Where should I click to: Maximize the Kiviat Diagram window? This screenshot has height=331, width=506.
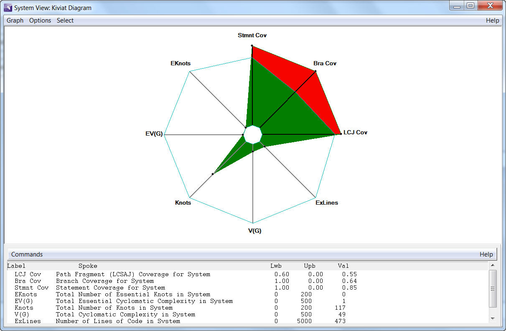point(470,6)
